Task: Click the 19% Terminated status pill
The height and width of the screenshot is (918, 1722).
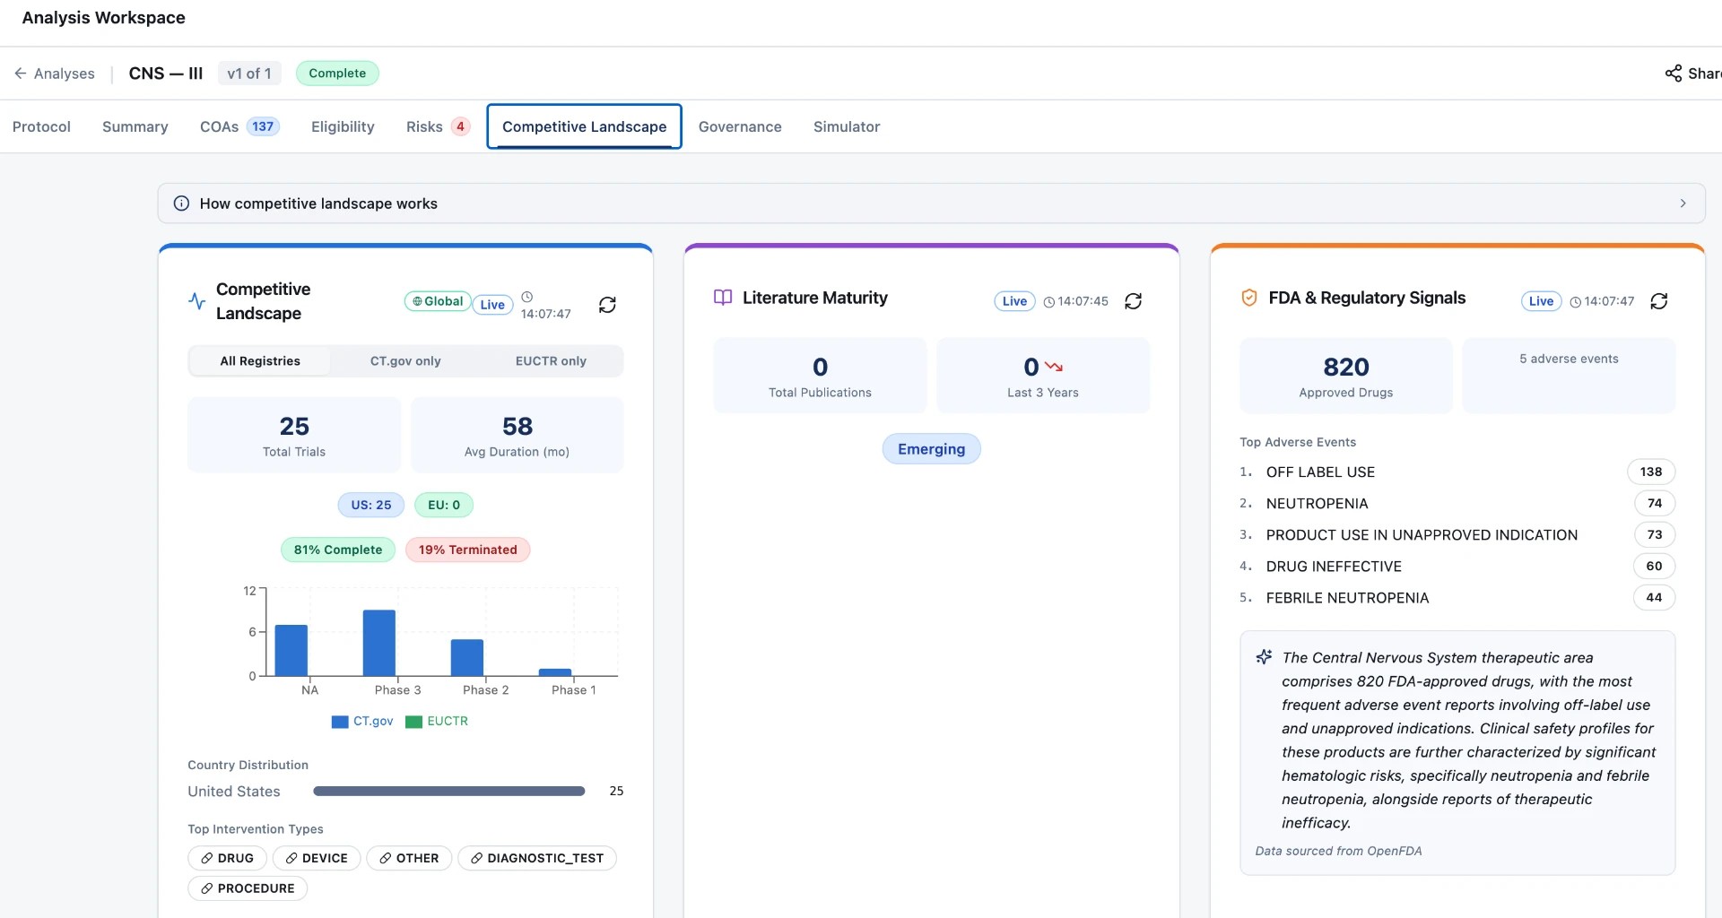Action: click(468, 550)
